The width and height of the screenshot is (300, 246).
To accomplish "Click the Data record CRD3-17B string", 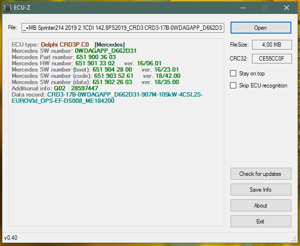I will 107,98.
